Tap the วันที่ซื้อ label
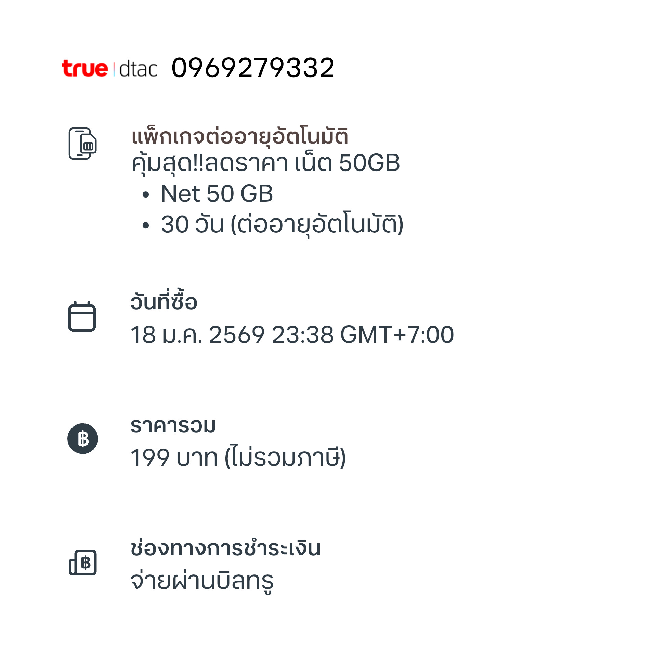Image resolution: width=667 pixels, height=651 pixels. click(x=164, y=302)
